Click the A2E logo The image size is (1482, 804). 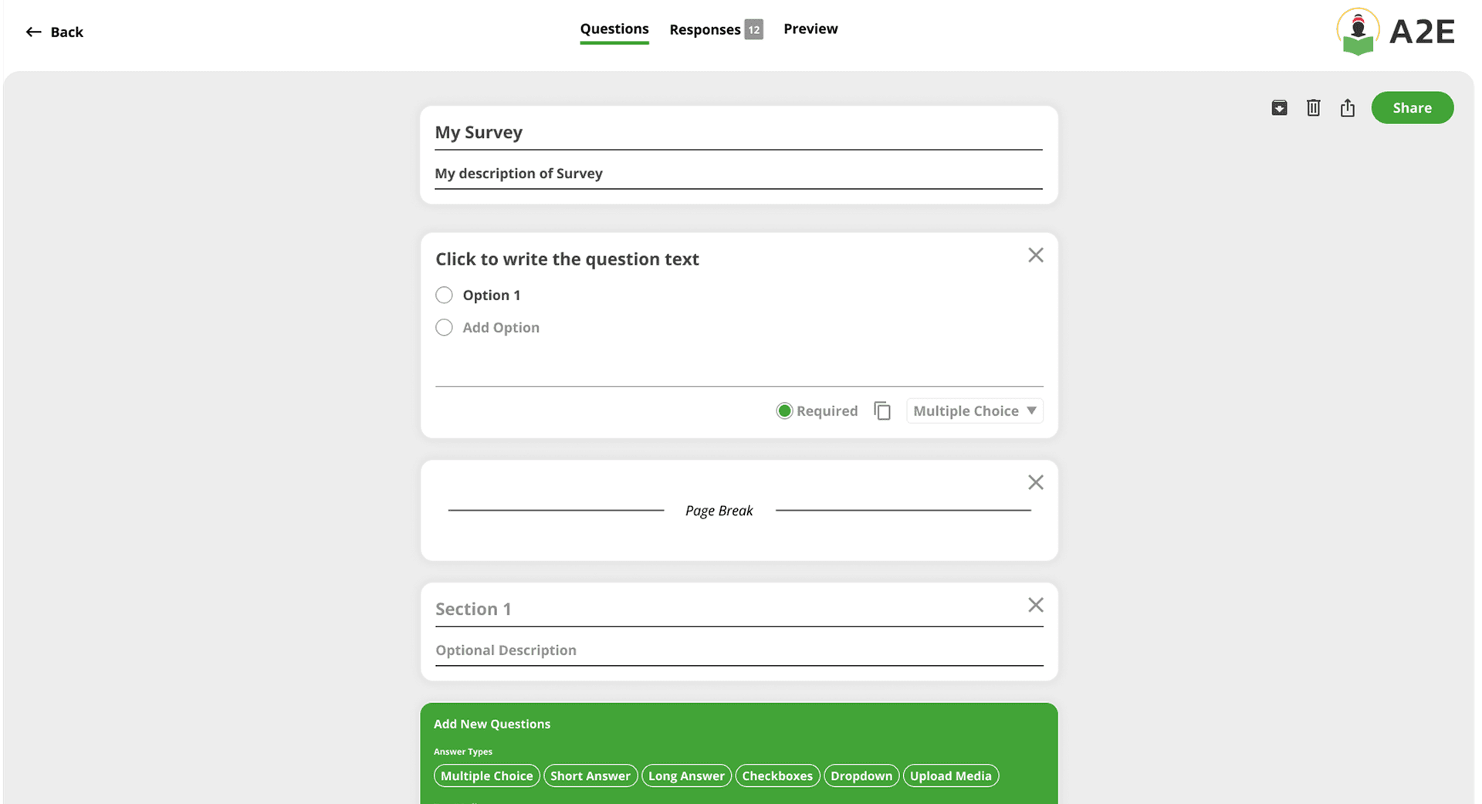click(1396, 32)
